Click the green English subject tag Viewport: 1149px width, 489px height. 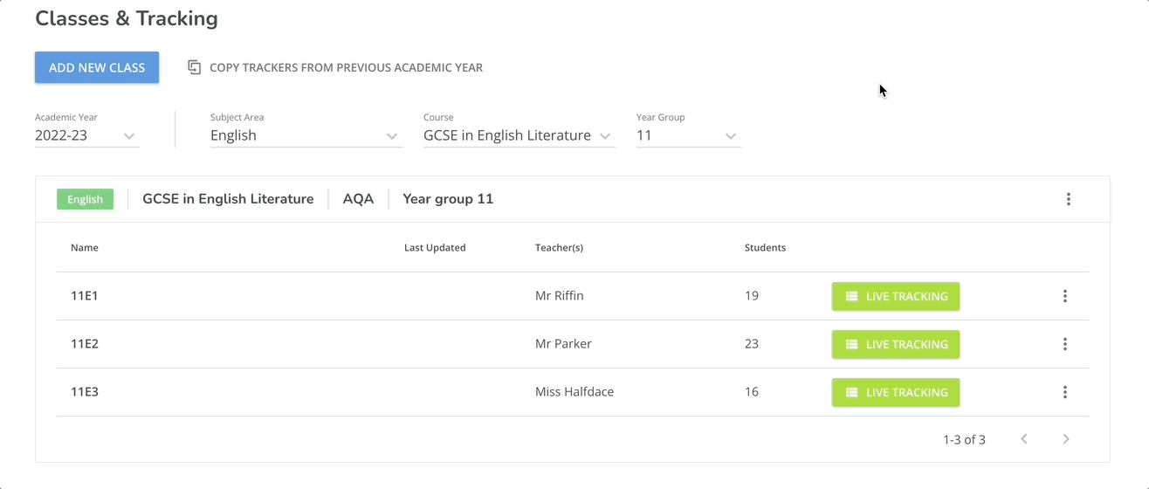85,199
